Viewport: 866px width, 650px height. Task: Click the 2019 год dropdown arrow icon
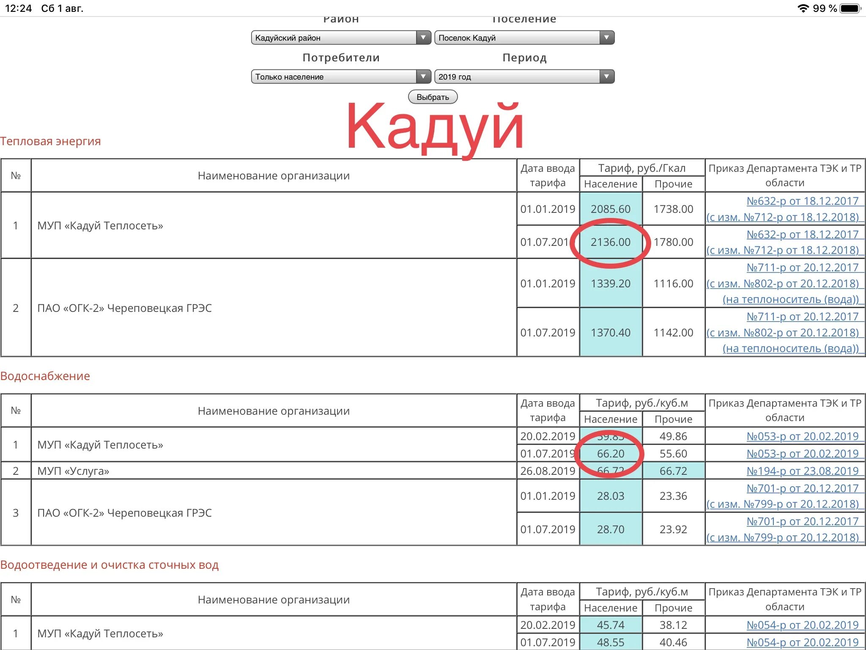tap(606, 77)
